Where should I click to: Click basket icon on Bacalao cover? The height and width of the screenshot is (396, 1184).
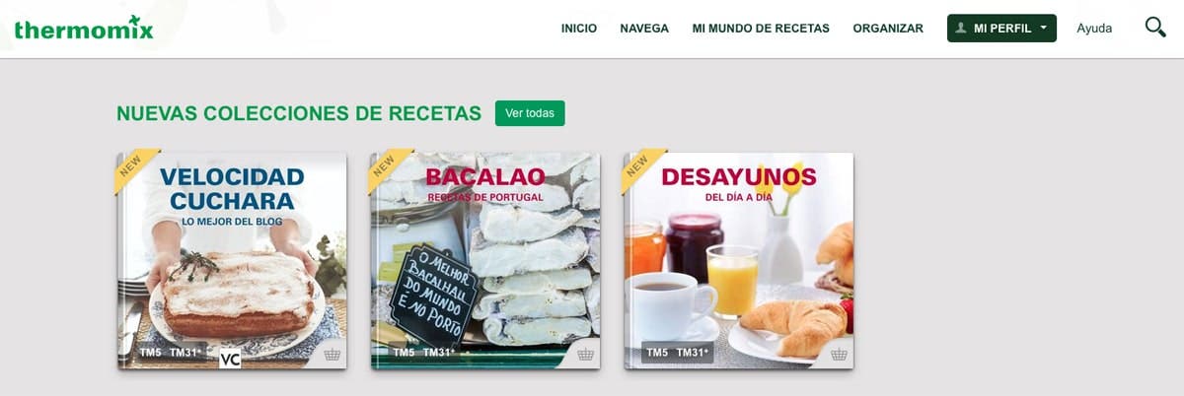585,354
